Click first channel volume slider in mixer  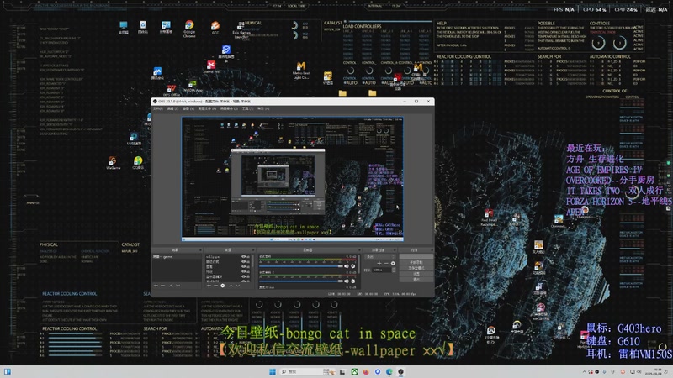(301, 266)
